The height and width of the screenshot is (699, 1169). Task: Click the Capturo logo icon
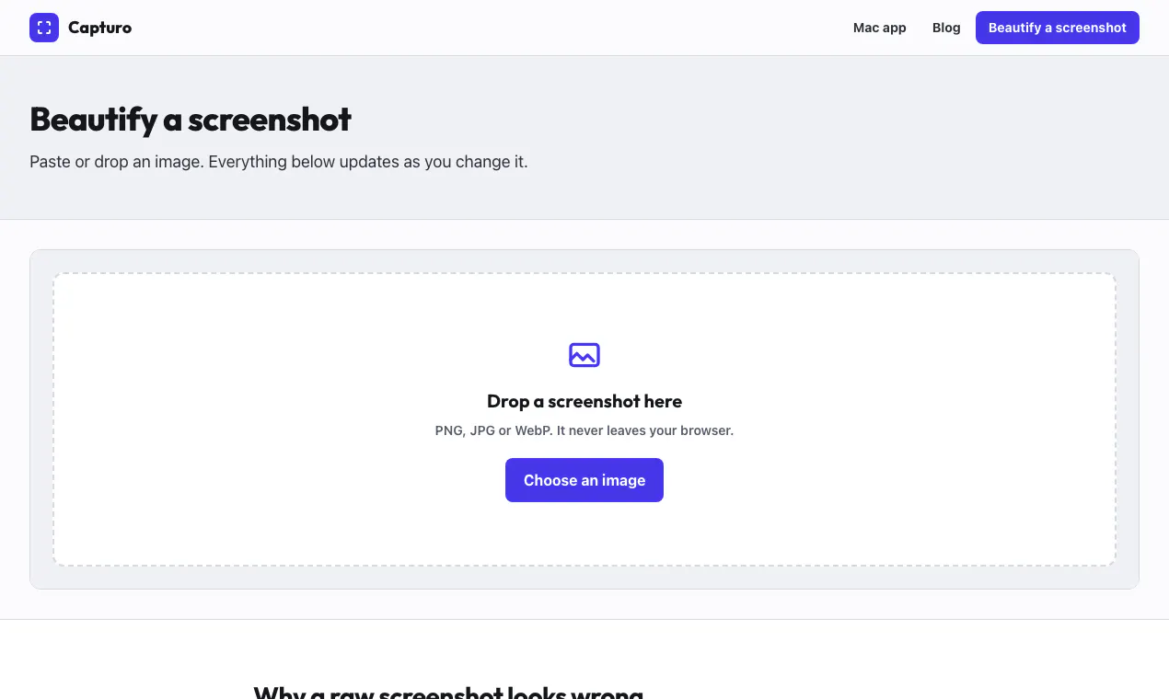coord(44,28)
